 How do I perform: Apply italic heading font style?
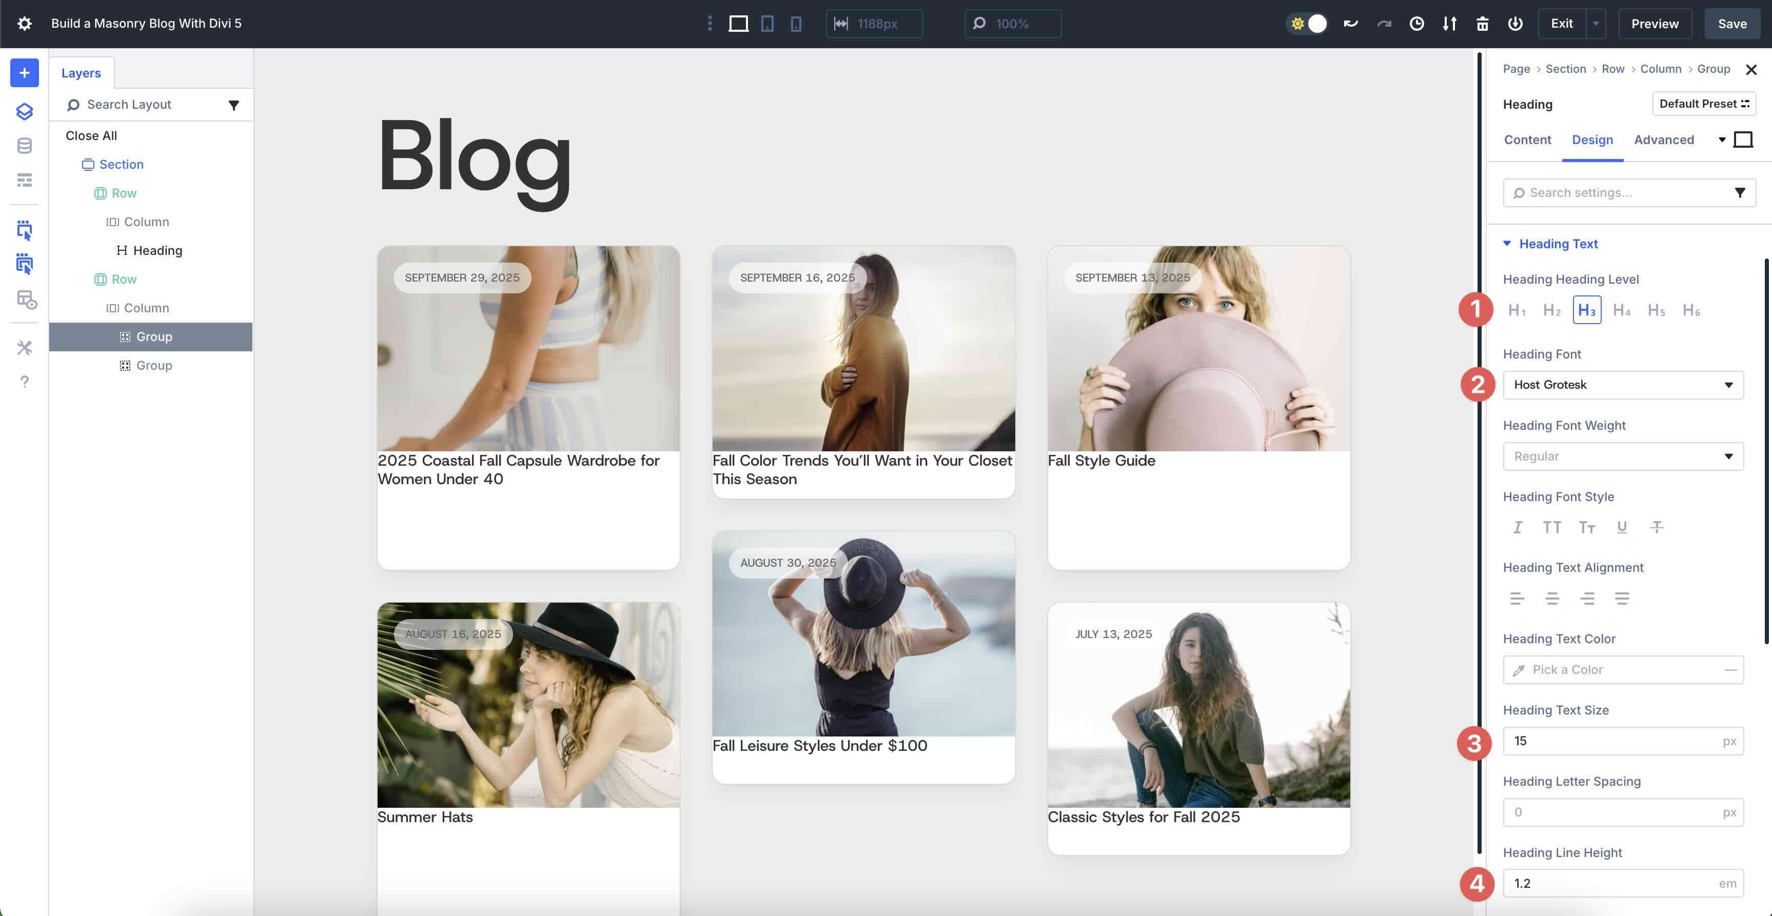point(1518,527)
